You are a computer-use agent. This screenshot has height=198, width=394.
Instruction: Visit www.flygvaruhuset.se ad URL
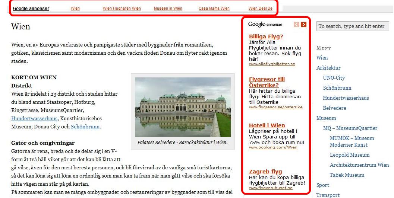(271, 188)
